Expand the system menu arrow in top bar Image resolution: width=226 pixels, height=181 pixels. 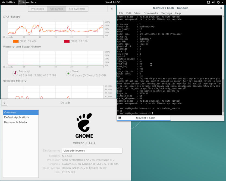pos(222,2)
